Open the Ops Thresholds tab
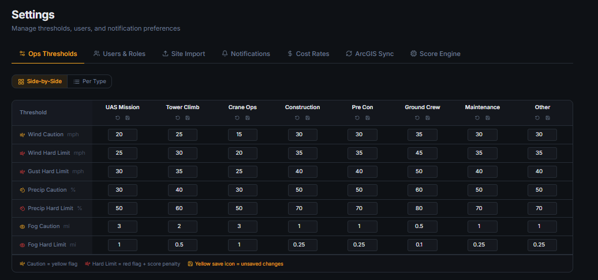The image size is (598, 280). point(48,54)
